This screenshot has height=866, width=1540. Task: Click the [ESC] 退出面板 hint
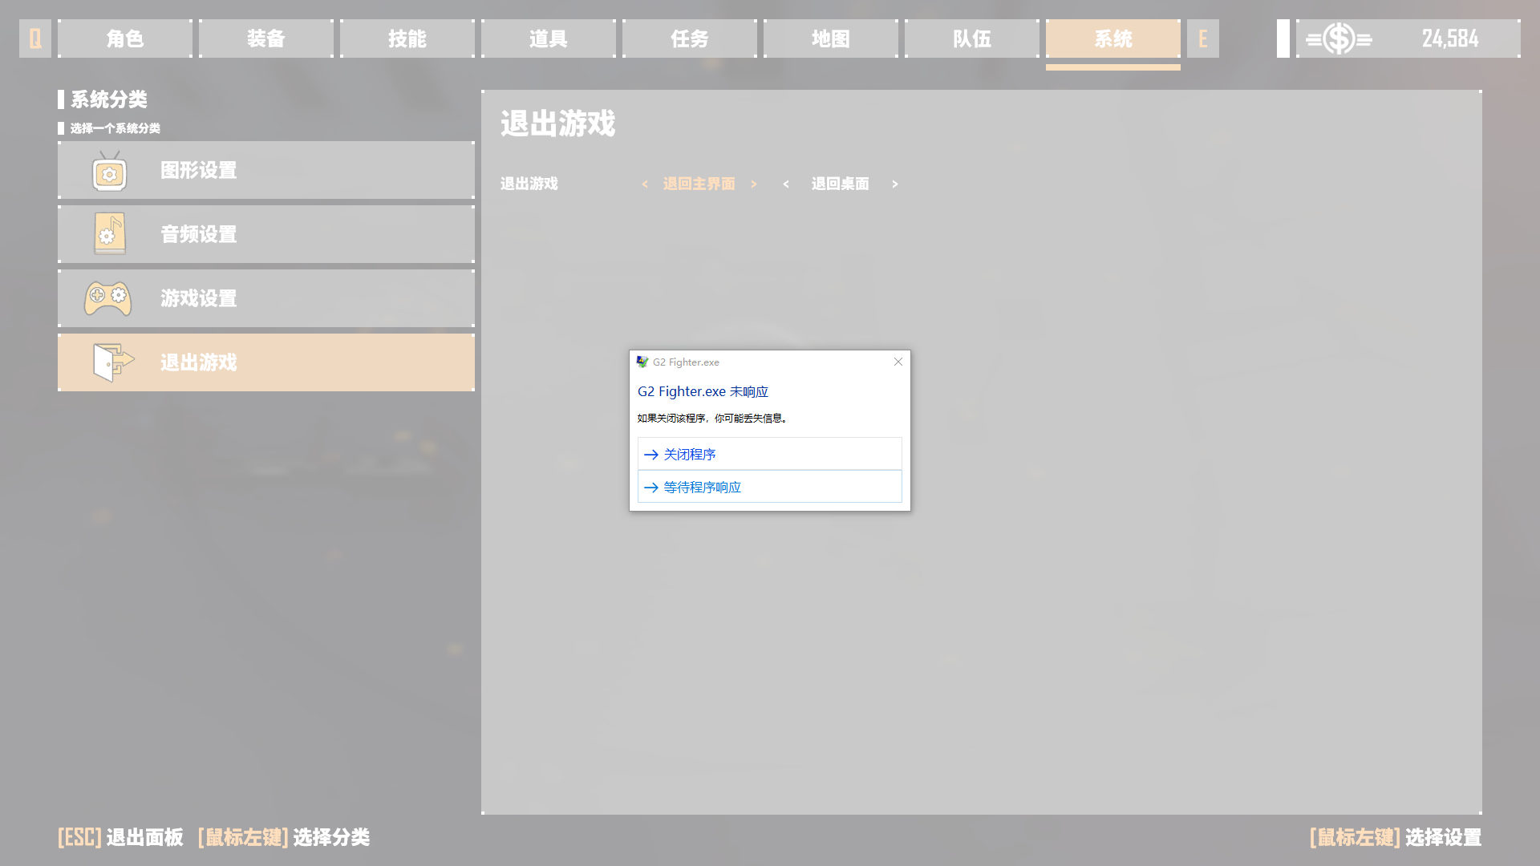click(x=120, y=837)
